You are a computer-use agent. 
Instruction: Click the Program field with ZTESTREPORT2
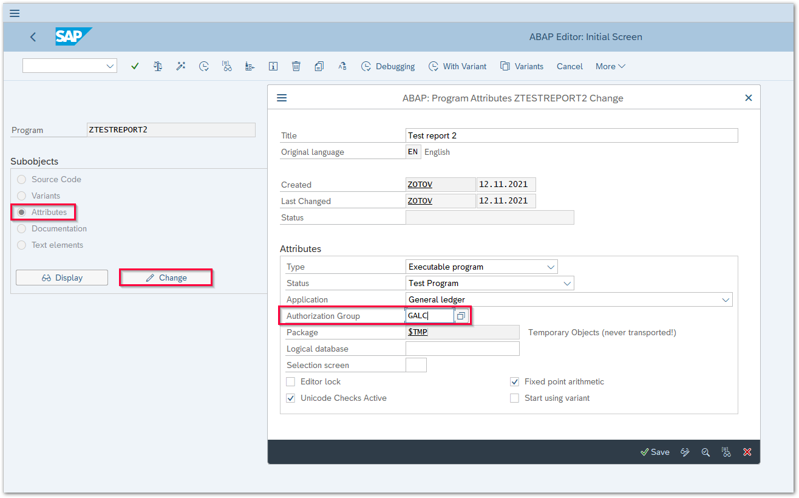171,130
